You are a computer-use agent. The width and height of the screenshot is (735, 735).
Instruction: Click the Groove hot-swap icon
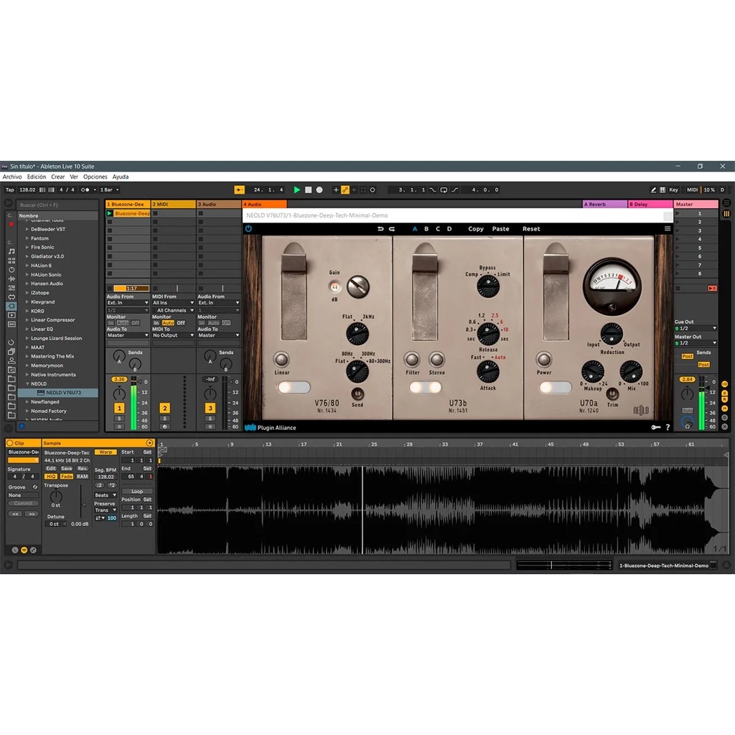(34, 487)
